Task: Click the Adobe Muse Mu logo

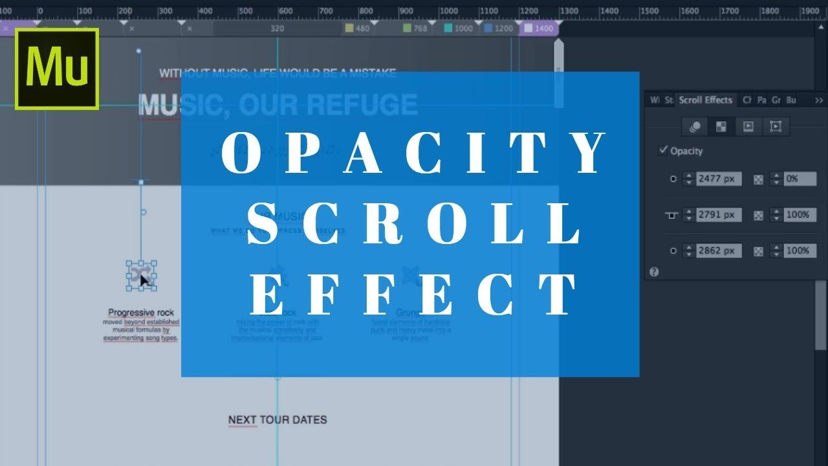Action: click(x=57, y=69)
